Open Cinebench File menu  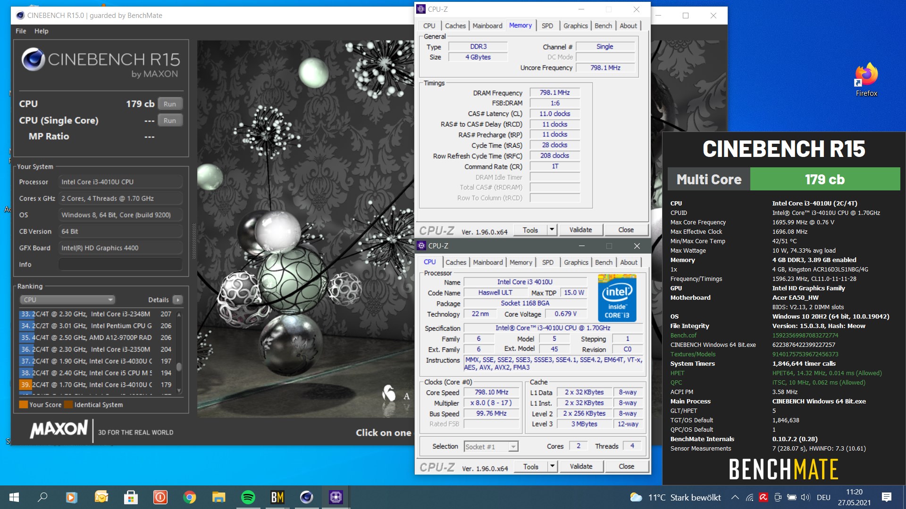[x=21, y=31]
